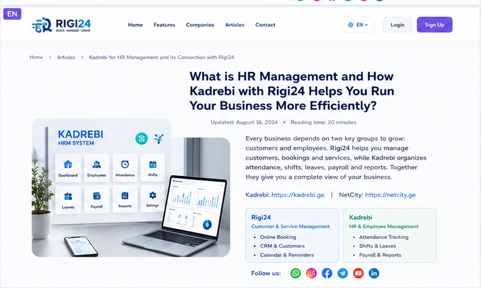Open the https://netcity.ge link
Image resolution: width=481 pixels, height=288 pixels.
coord(390,195)
